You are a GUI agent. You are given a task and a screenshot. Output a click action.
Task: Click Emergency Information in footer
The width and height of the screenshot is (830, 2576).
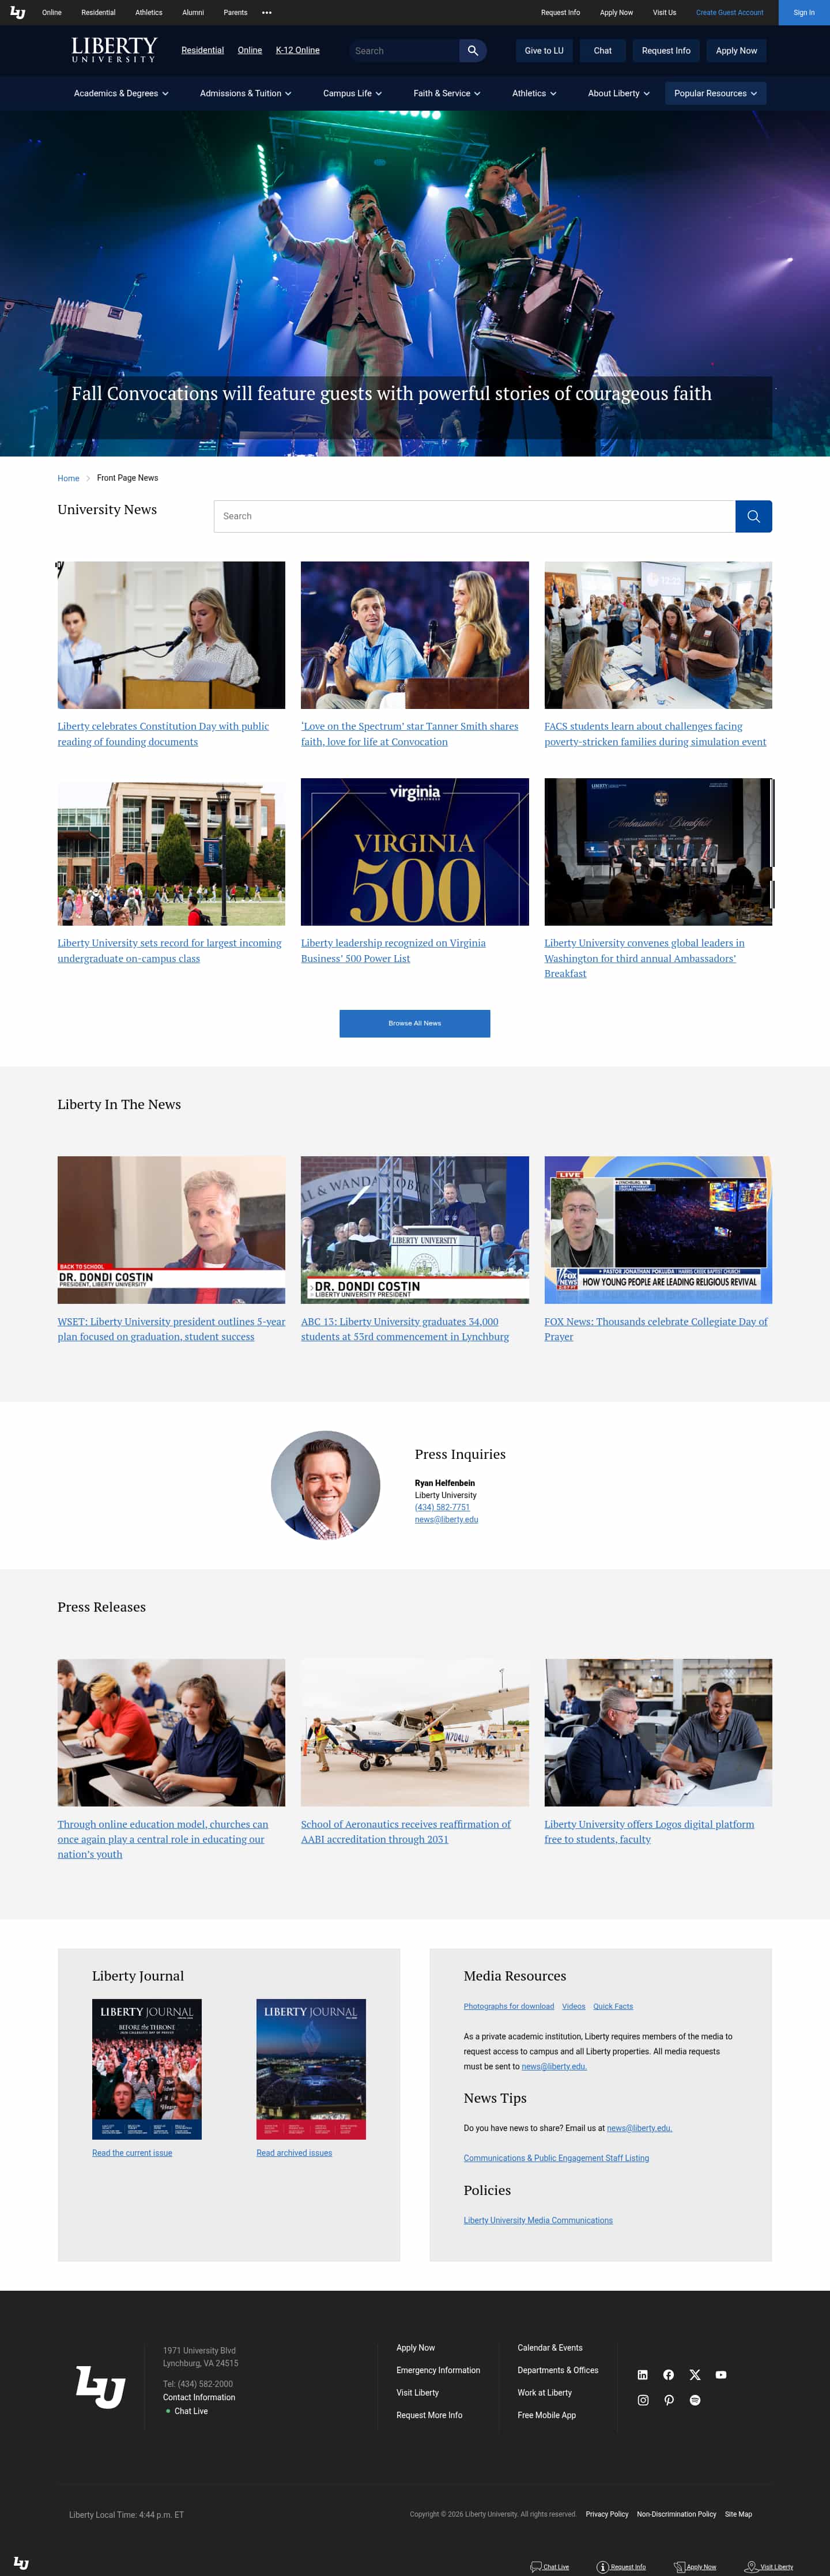coord(438,2370)
